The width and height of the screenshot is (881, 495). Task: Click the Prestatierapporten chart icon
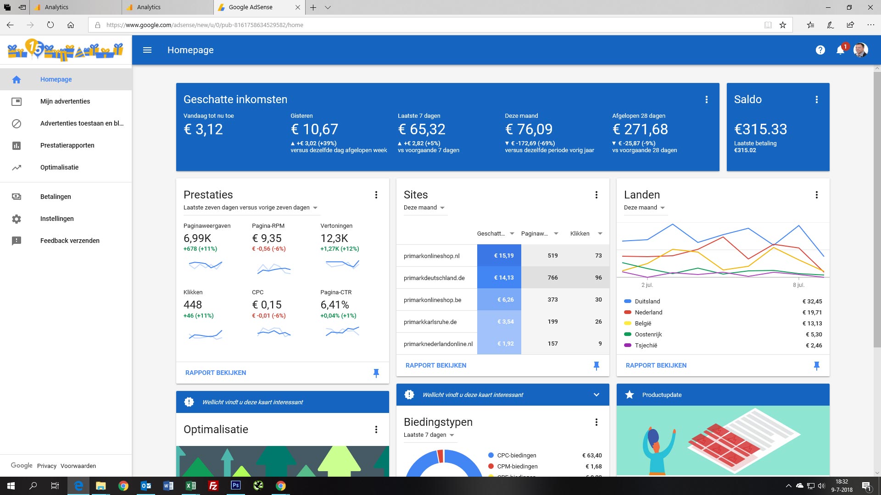pyautogui.click(x=17, y=145)
